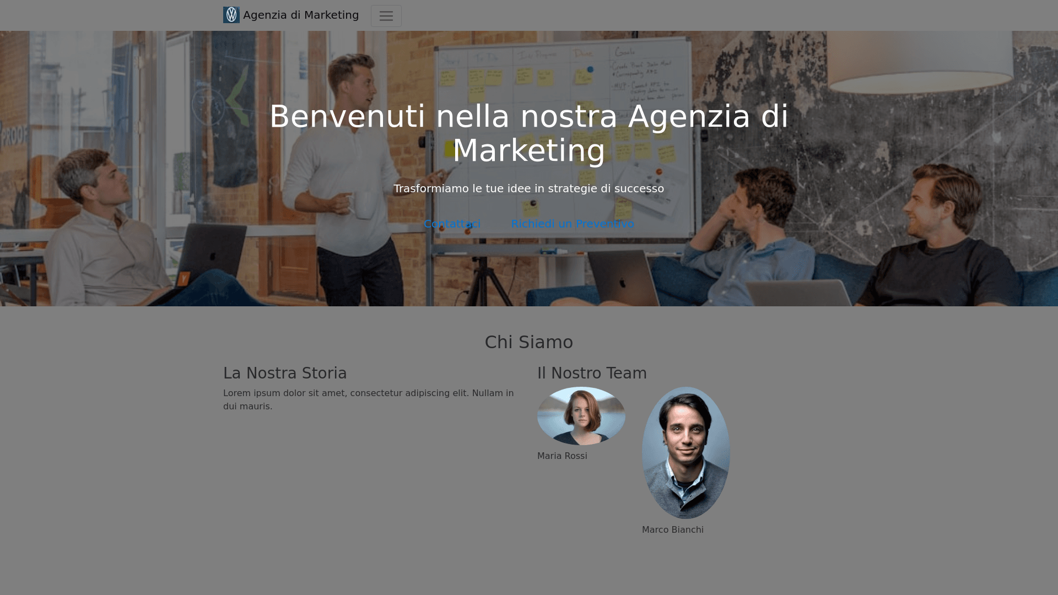Screen dimensions: 1058x595
Task: Open the Richiedi un Preventivo link
Action: click(x=573, y=224)
